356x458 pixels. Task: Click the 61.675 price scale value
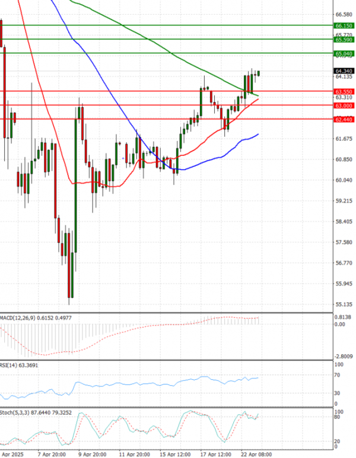point(344,139)
